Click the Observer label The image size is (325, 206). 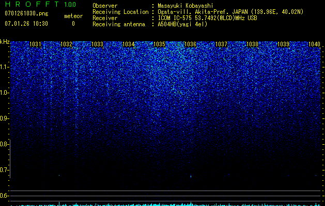point(105,6)
